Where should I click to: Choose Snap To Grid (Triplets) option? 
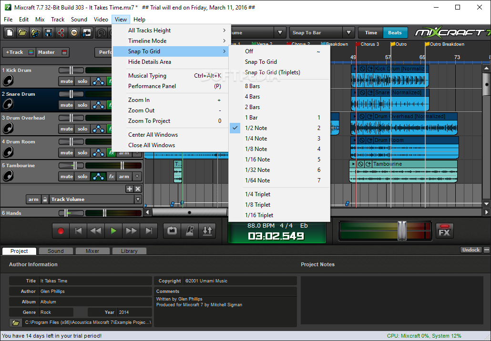point(279,72)
